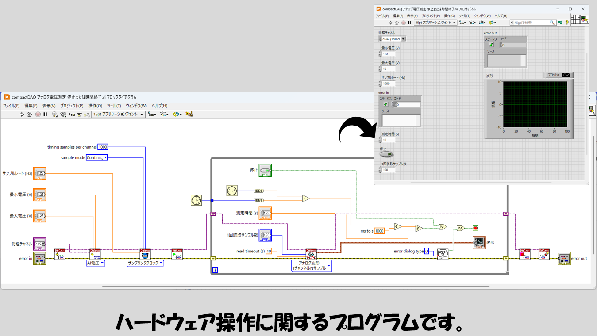Click 1回読取サンプル数 value field

389,170
